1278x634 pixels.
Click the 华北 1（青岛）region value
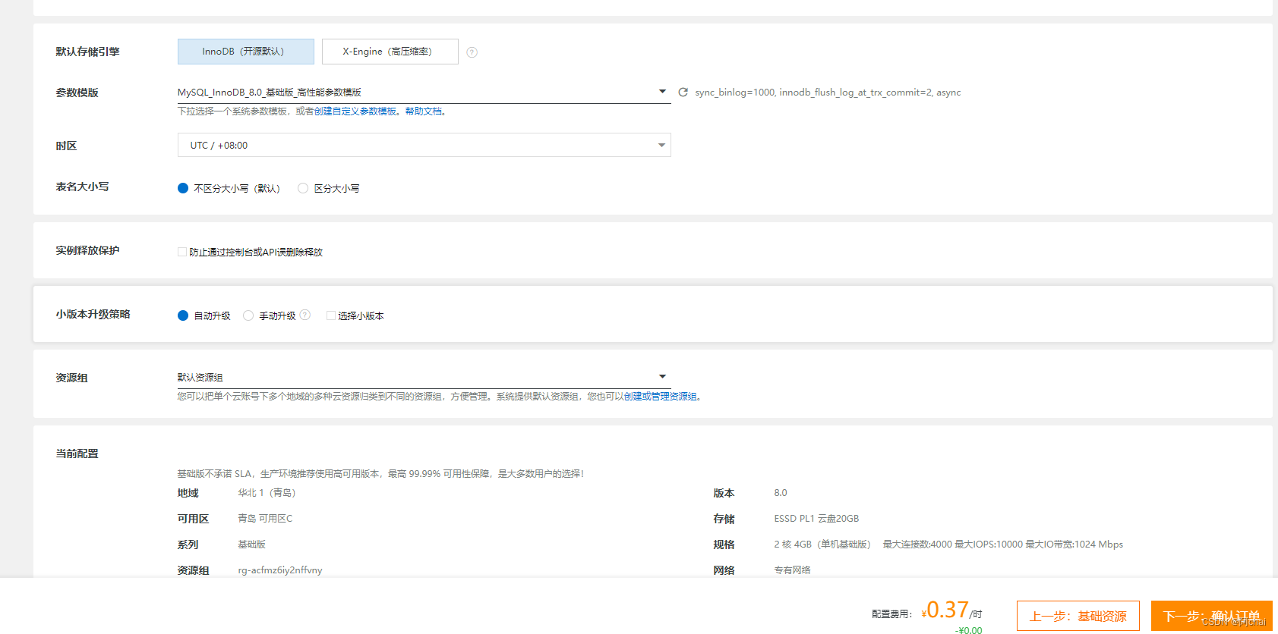(x=267, y=493)
